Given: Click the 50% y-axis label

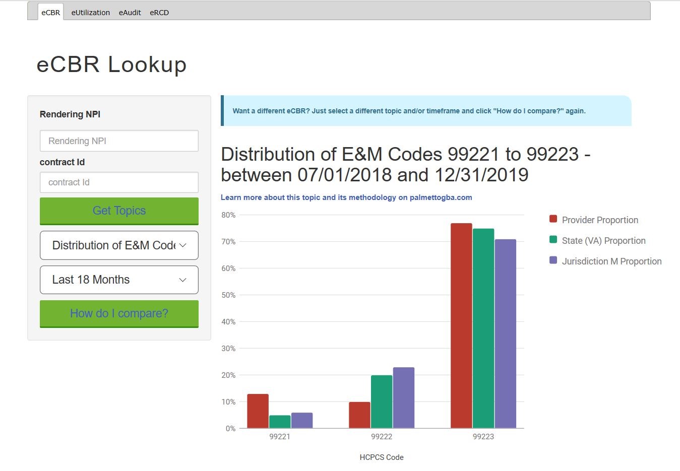Looking at the screenshot, I should [228, 295].
